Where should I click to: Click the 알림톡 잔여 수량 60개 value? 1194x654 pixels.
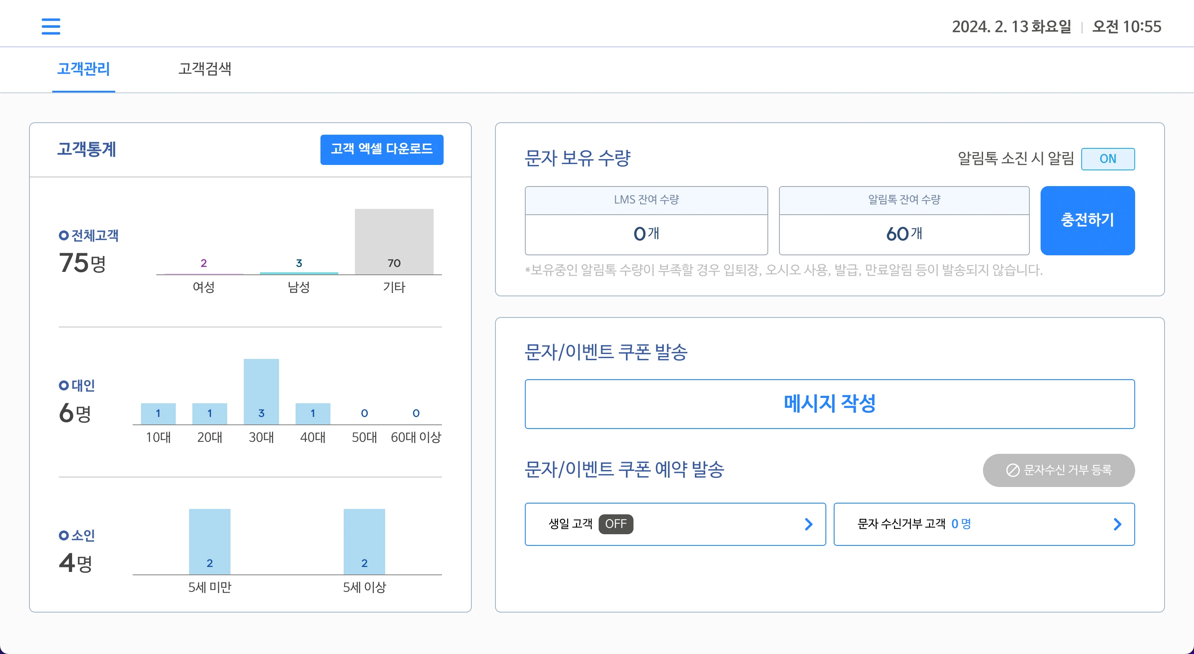[x=904, y=234]
